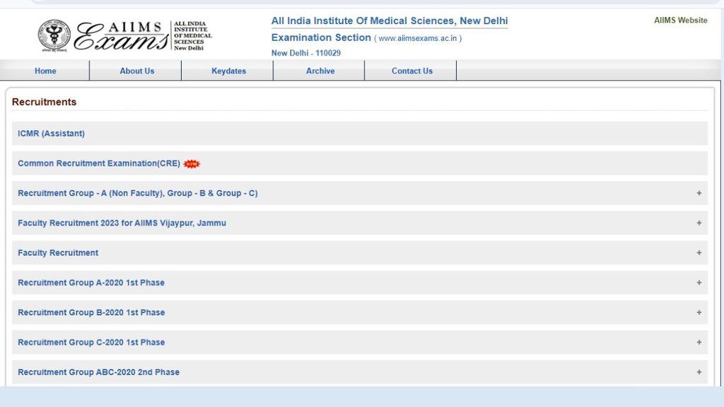Visit the AIIMS Website link

(680, 20)
